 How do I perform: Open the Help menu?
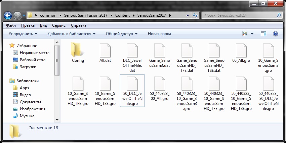78,25
